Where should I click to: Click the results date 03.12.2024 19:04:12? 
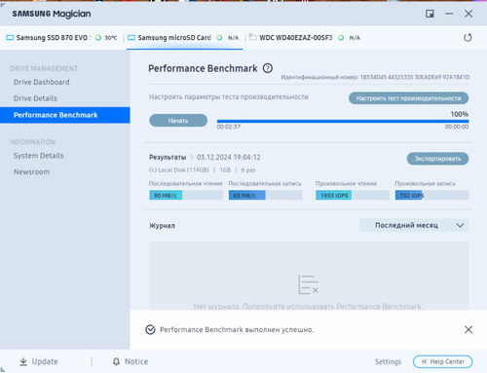[x=228, y=158]
